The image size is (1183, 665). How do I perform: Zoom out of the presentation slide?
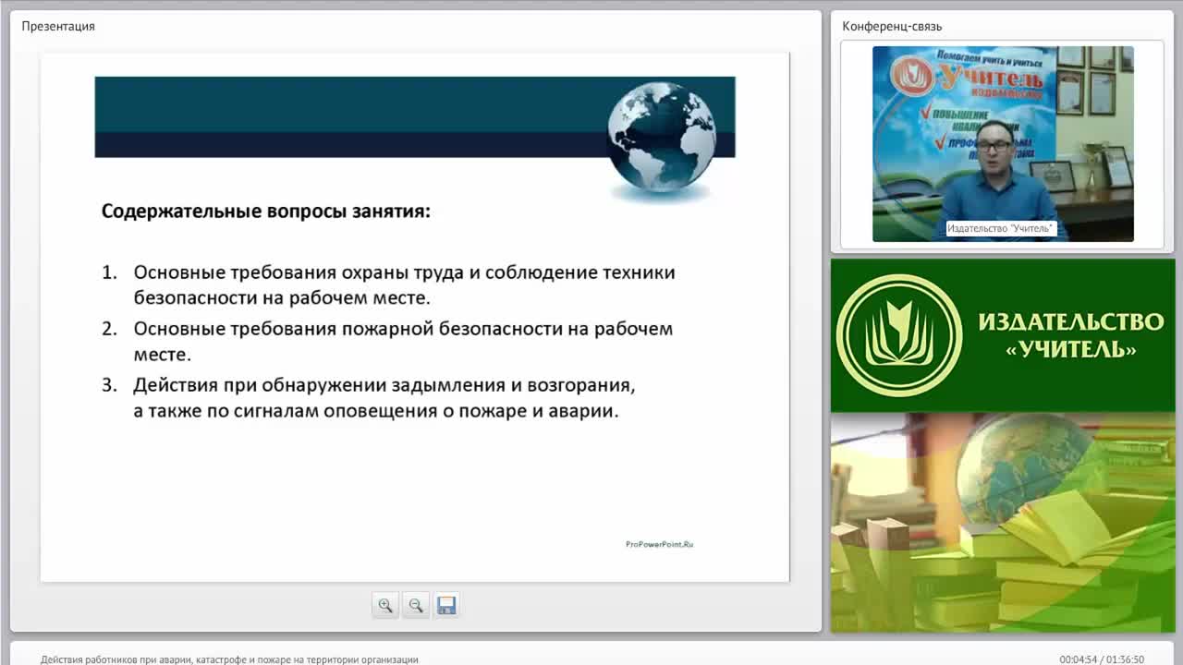pyautogui.click(x=416, y=606)
